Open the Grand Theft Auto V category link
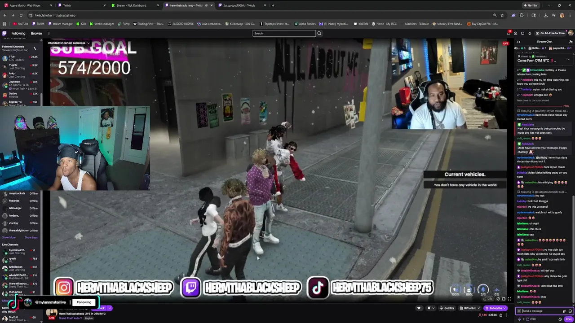The height and width of the screenshot is (323, 575). 70,318
